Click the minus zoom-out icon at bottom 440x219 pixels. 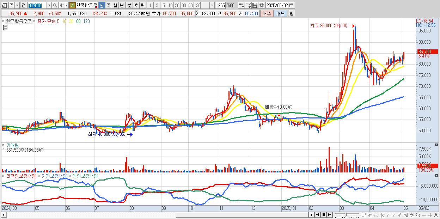click(x=424, y=215)
